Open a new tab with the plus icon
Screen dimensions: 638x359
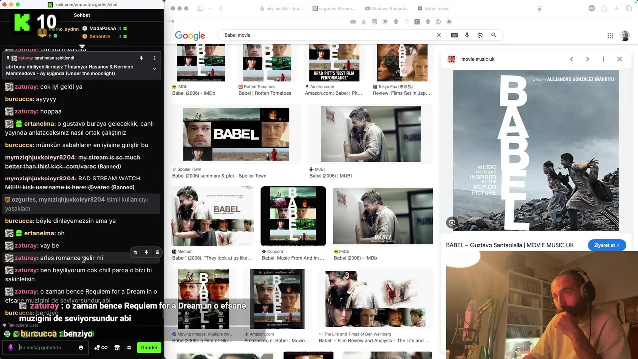tap(616, 8)
